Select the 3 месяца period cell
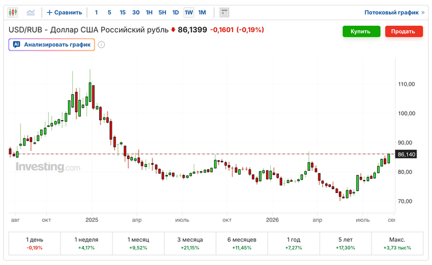 190,243
